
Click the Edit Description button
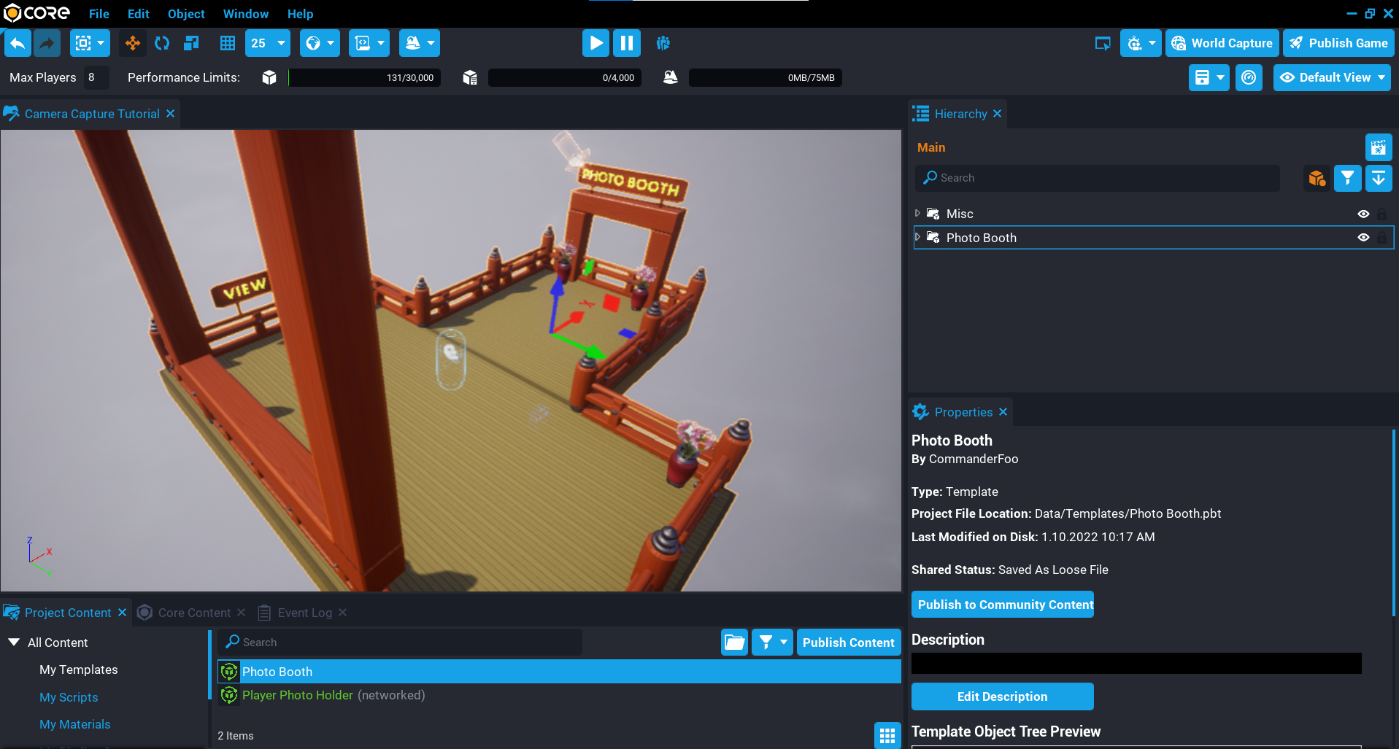point(1002,696)
